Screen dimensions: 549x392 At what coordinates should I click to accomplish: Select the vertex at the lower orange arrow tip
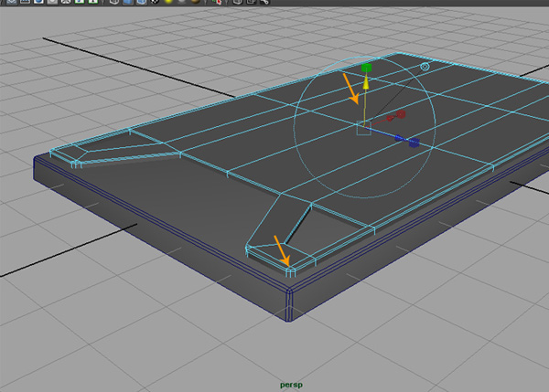click(x=289, y=267)
